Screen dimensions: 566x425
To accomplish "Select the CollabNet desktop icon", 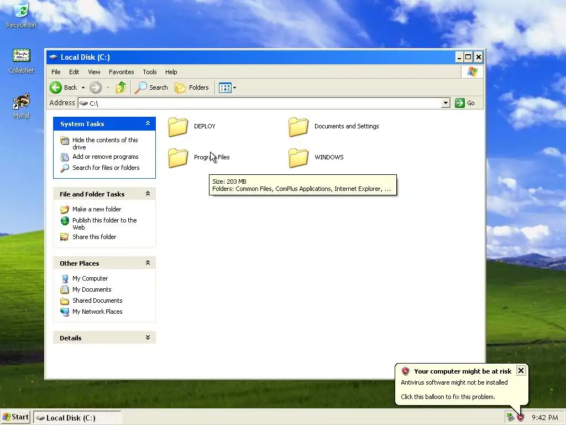I will click(21, 61).
